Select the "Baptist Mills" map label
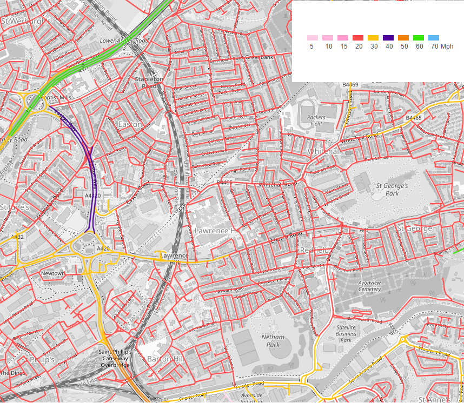Screen dimensions: 464x403 56,97
